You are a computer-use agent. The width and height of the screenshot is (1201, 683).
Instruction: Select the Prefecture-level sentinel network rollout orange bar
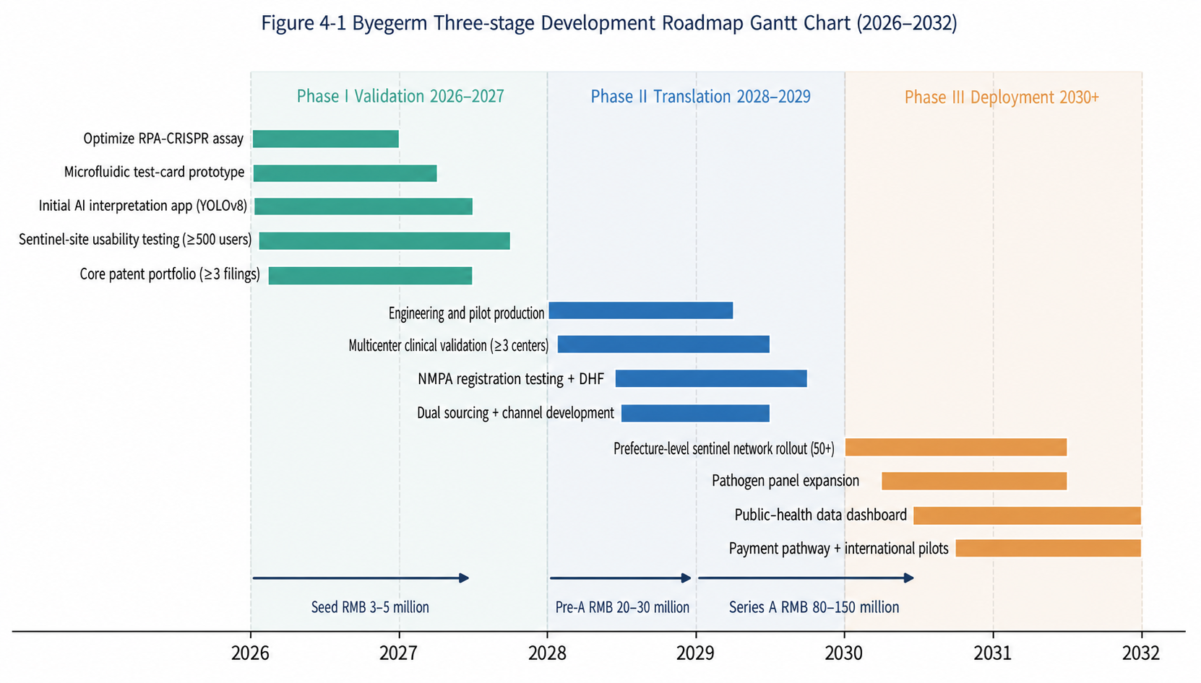point(956,447)
